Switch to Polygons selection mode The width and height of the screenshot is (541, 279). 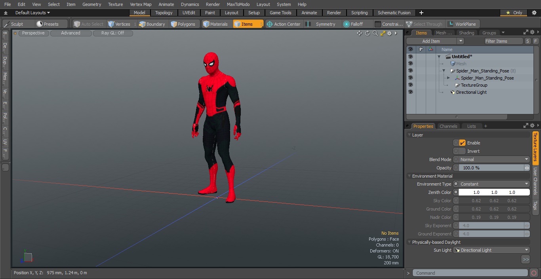click(x=183, y=24)
